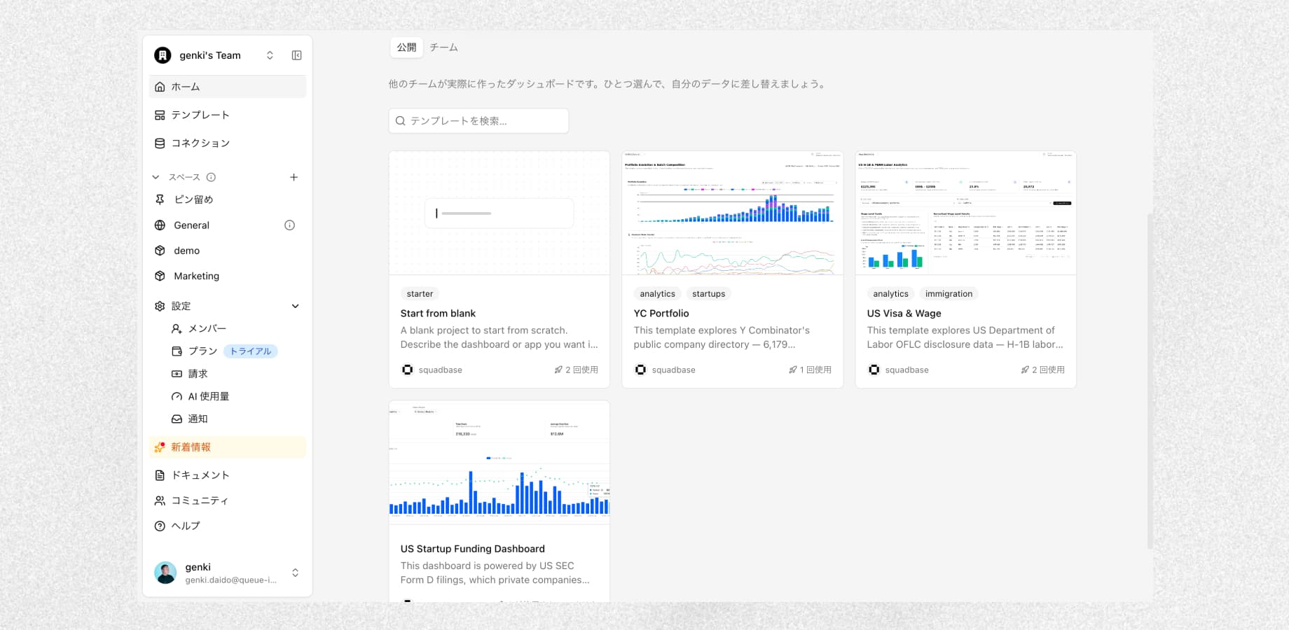Viewport: 1289px width, 630px height.
Task: Go to ホーム in sidebar
Action: point(228,87)
